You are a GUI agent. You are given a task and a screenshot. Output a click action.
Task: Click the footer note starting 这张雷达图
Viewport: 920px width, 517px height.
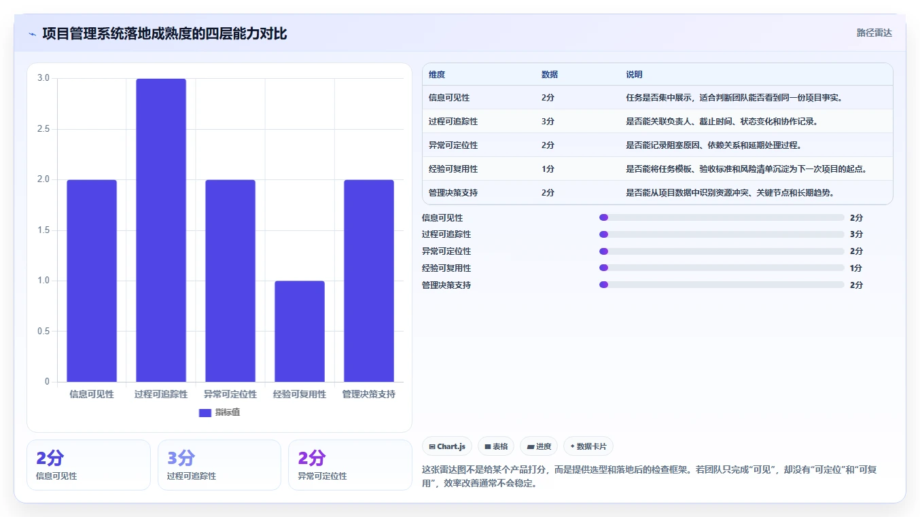(x=650, y=477)
